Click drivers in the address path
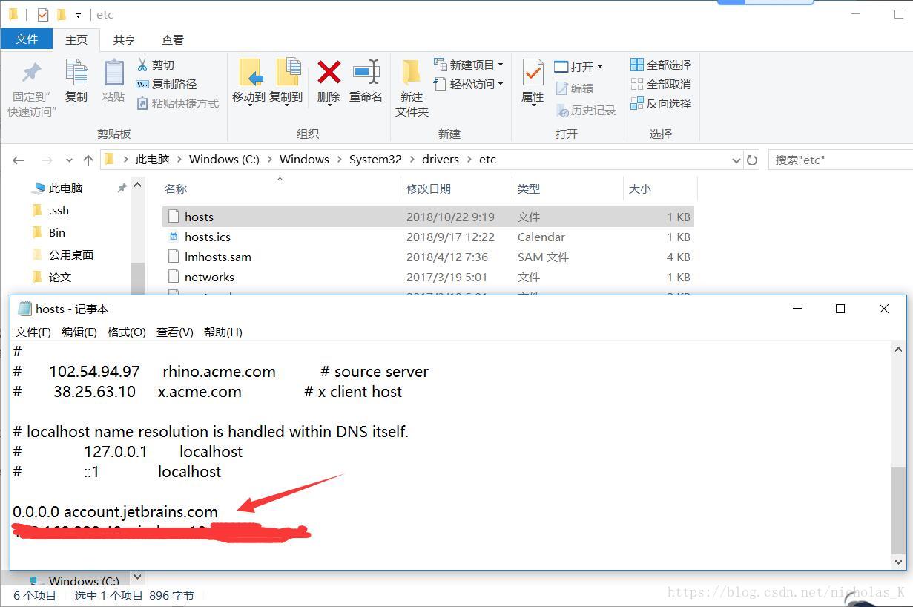This screenshot has width=913, height=607. (x=441, y=160)
